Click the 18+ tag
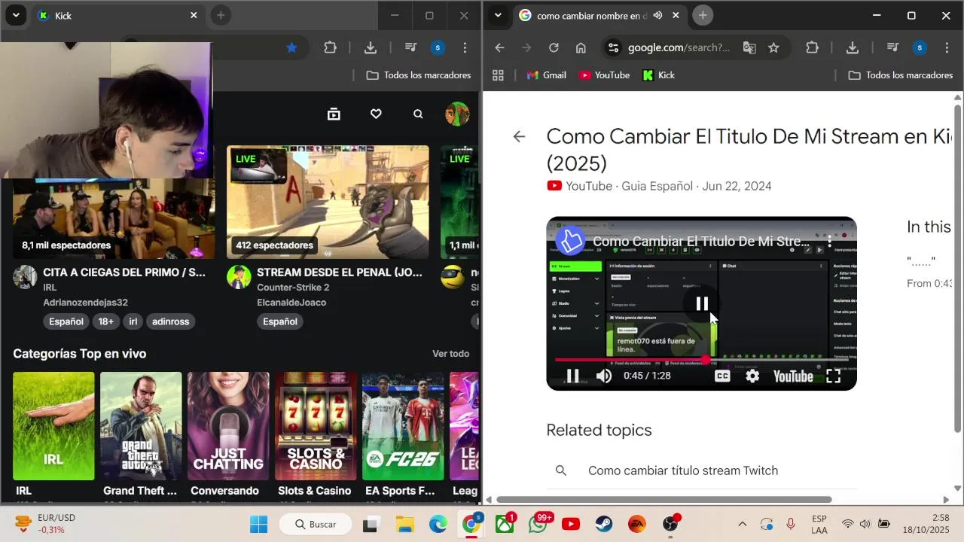This screenshot has height=542, width=964. 106,321
